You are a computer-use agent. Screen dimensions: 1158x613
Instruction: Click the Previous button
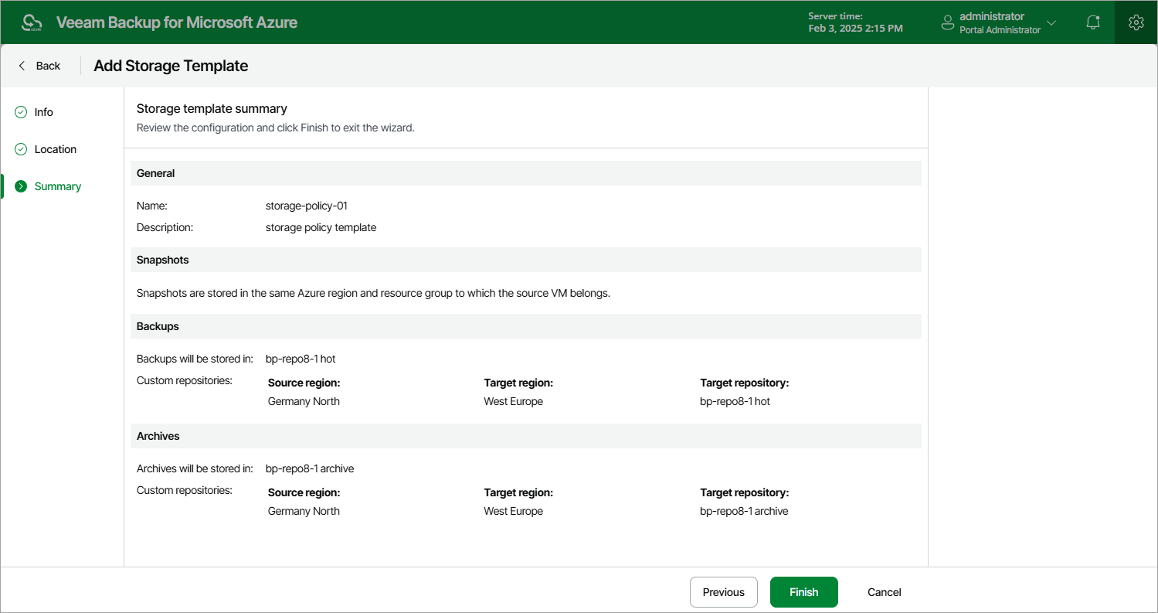coord(724,592)
